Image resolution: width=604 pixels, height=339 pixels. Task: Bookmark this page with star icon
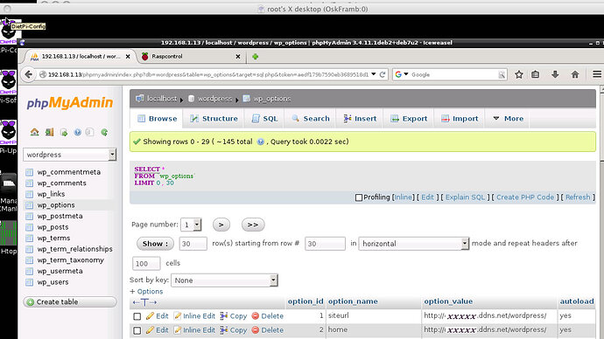(x=519, y=74)
